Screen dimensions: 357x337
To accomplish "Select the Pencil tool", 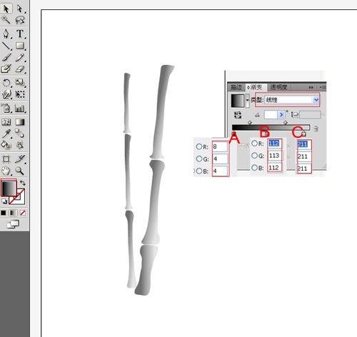I will 20,58.
